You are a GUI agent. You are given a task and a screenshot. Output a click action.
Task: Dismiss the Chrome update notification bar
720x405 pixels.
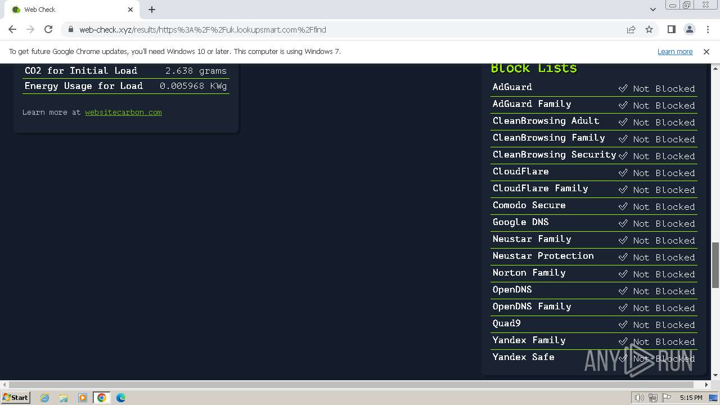(706, 52)
